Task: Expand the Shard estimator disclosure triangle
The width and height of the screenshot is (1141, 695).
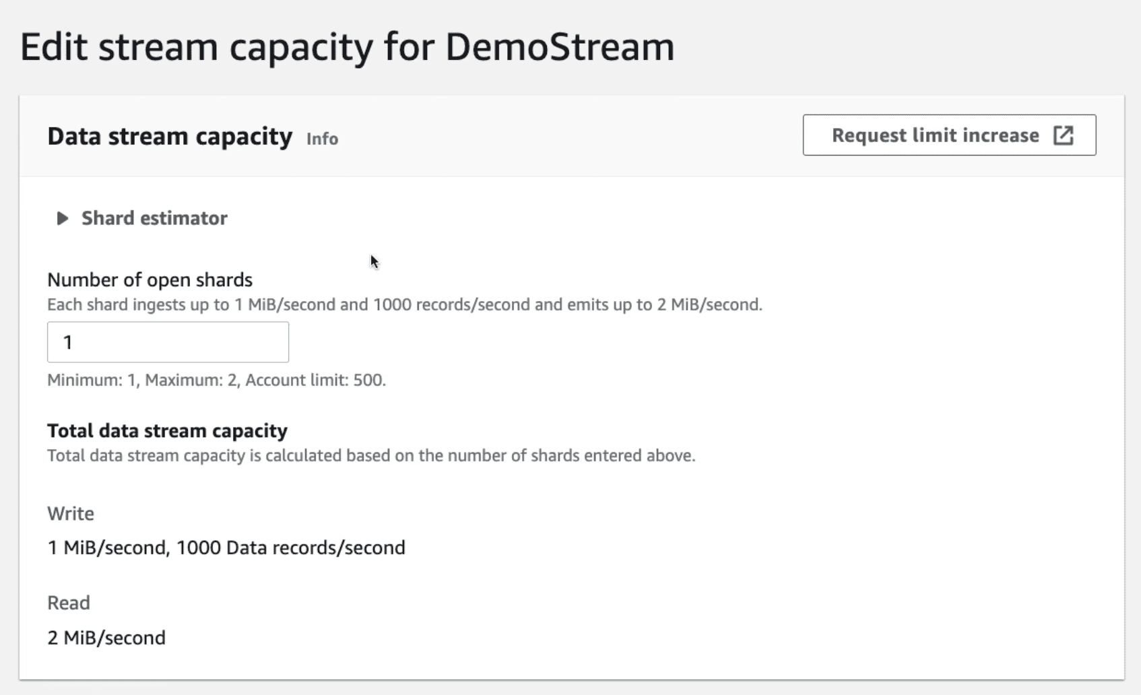Action: [x=62, y=218]
